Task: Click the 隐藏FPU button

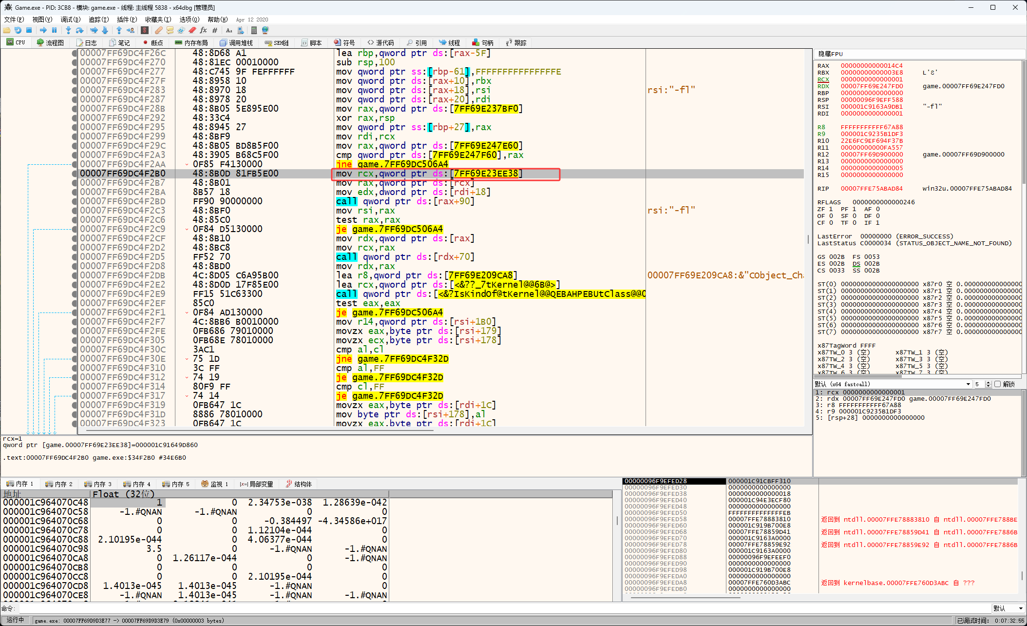Action: 830,54
